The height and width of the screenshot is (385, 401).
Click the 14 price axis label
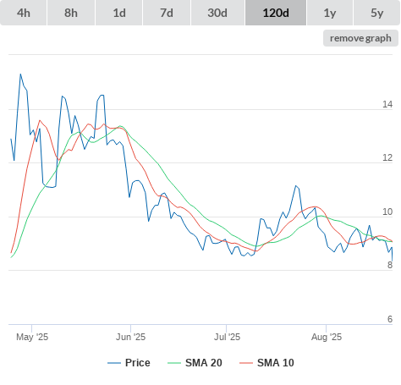click(387, 104)
